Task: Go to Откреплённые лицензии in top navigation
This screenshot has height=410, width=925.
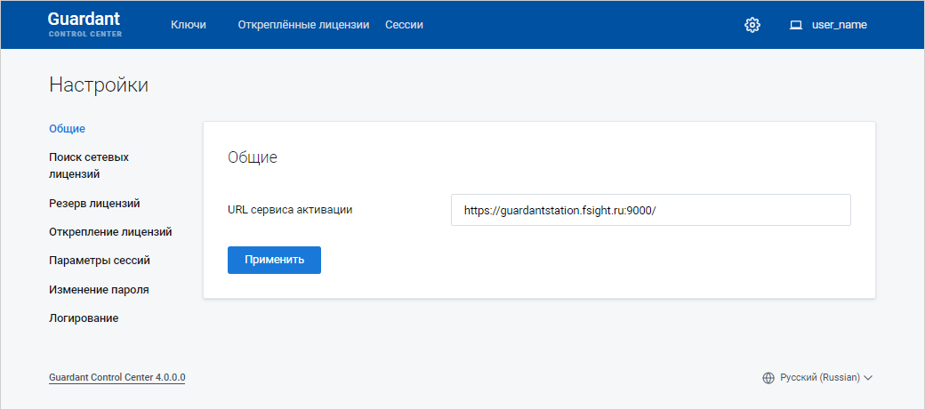Action: click(303, 25)
